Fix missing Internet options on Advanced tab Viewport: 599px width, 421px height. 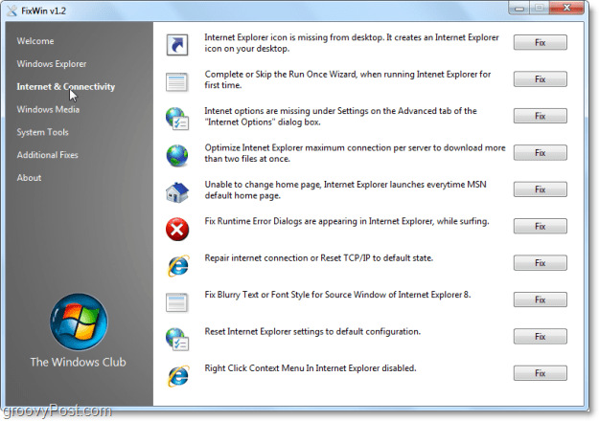tap(541, 116)
